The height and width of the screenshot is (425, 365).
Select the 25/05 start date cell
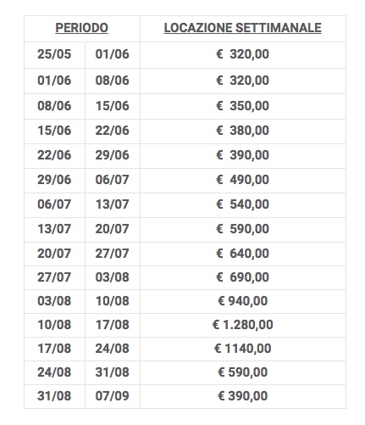[54, 54]
